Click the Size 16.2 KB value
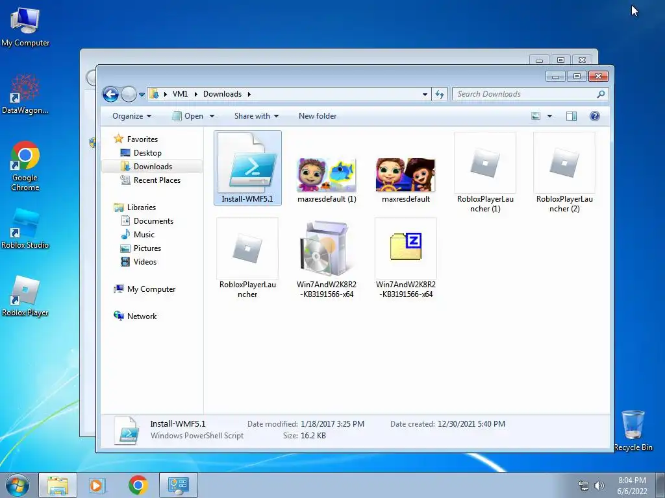Image resolution: width=665 pixels, height=498 pixels. [x=313, y=435]
